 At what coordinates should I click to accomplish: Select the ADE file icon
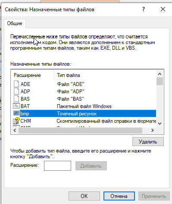click(x=16, y=84)
